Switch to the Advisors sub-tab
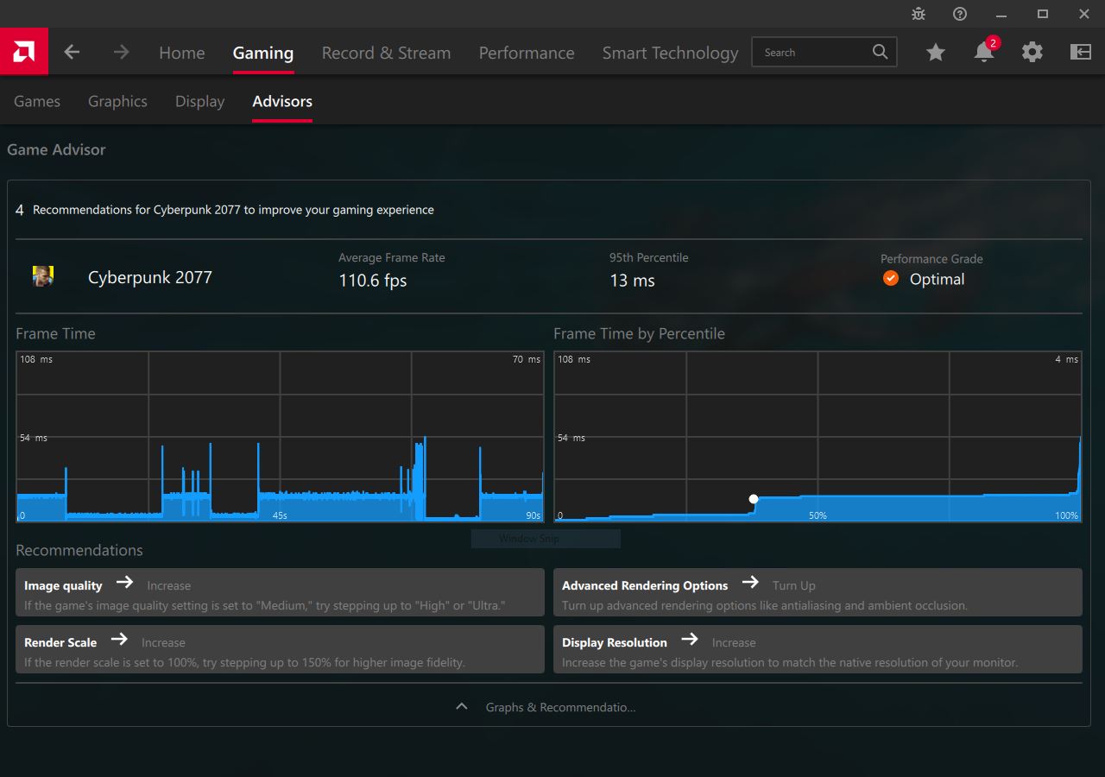Viewport: 1105px width, 777px height. coord(282,101)
